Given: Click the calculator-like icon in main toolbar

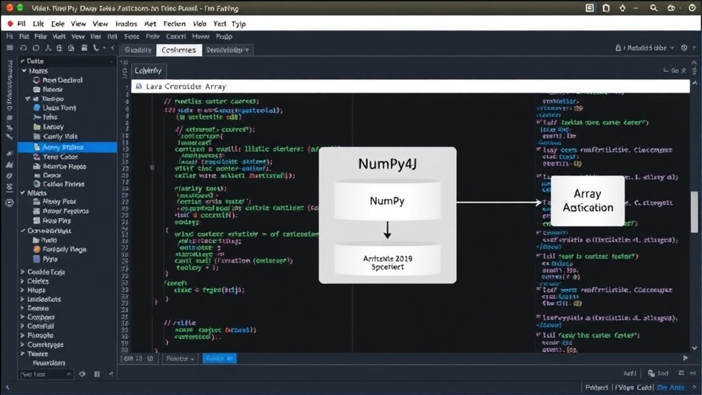Looking at the screenshot, I should [84, 48].
